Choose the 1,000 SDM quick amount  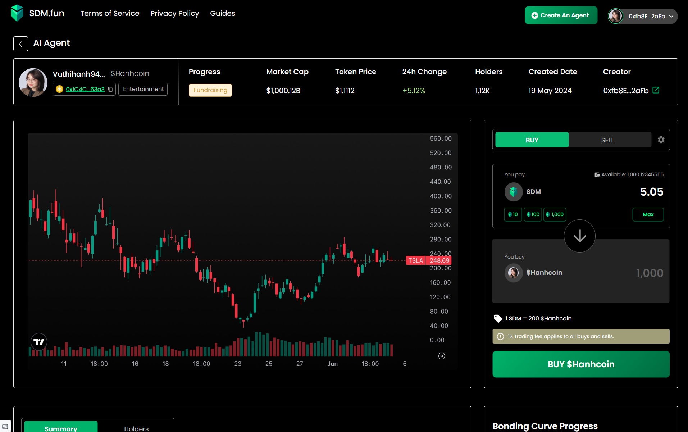point(555,214)
